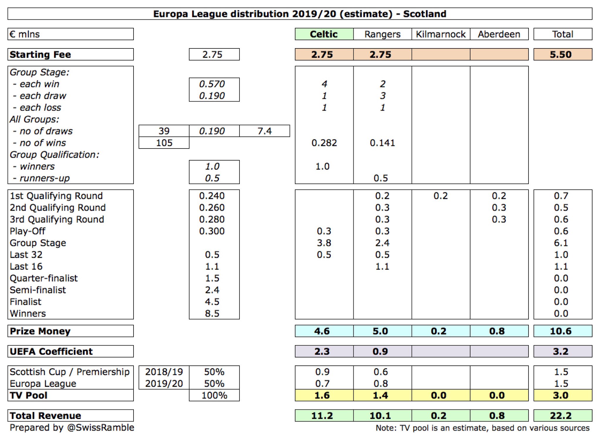601x435 pixels.
Task: Select Rangers' Total Revenue '10.1' cell
Action: [x=382, y=416]
